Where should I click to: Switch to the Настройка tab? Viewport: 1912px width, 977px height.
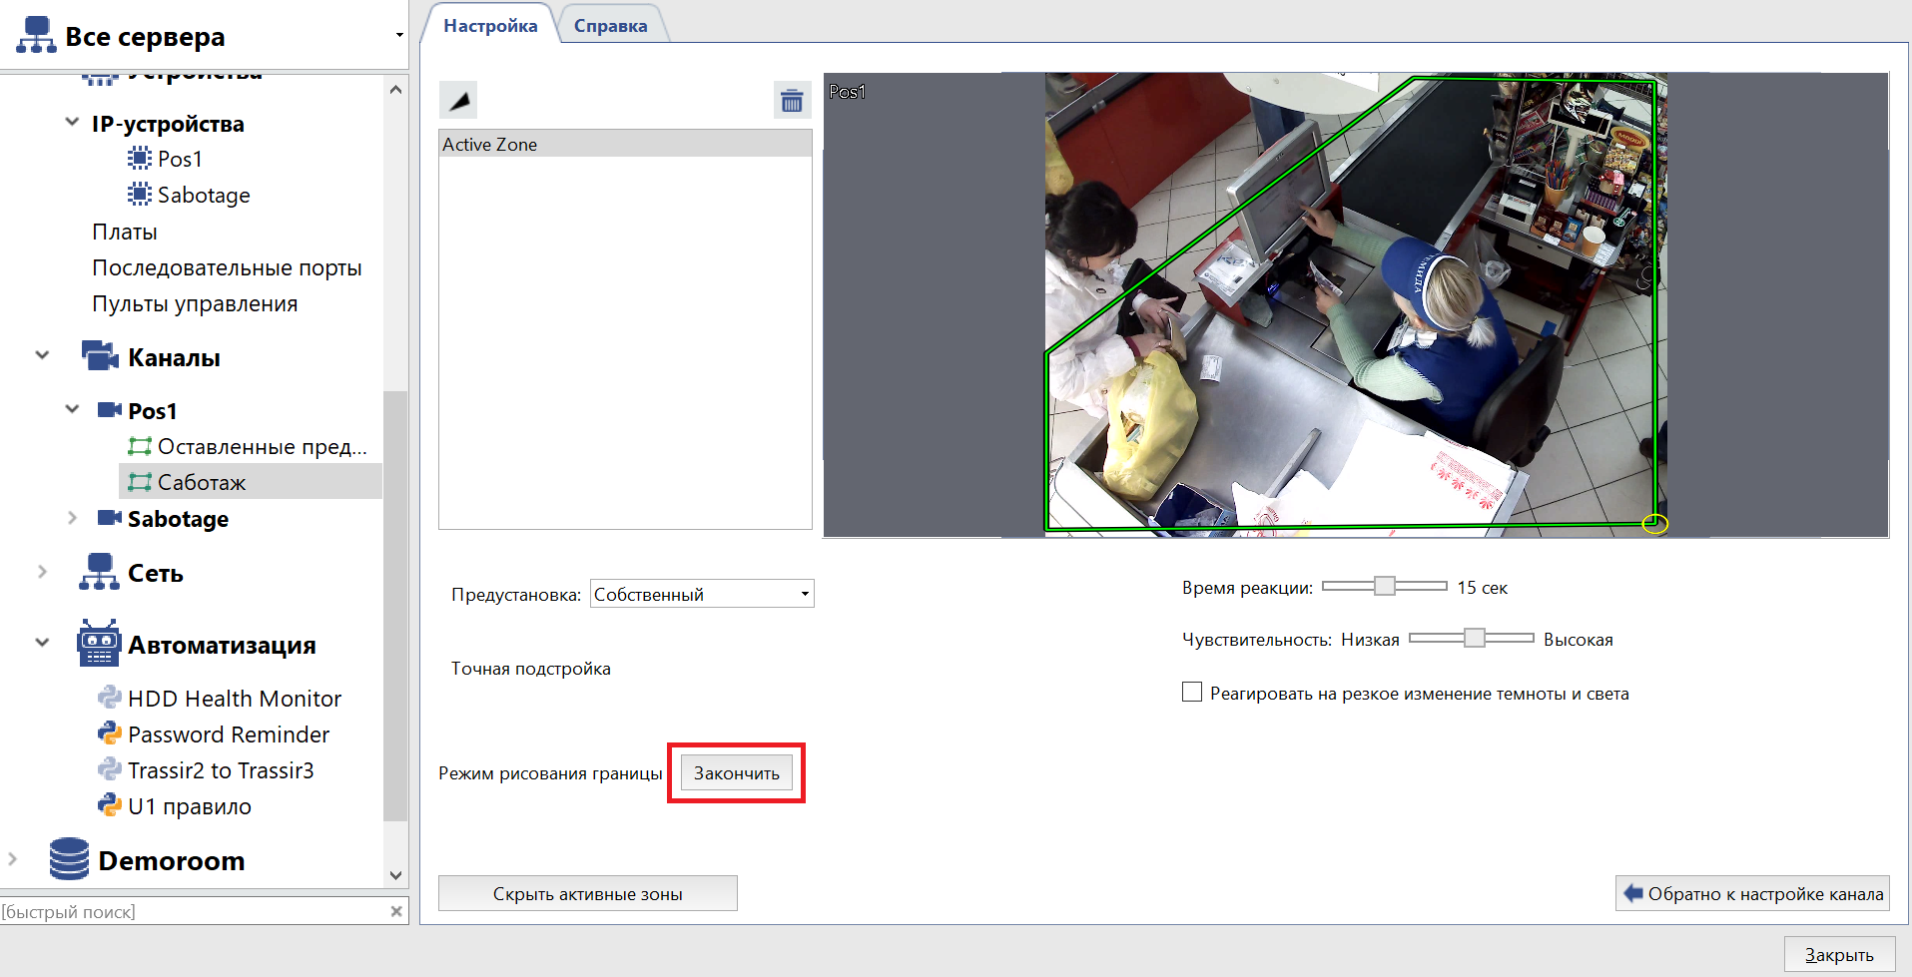tap(490, 25)
